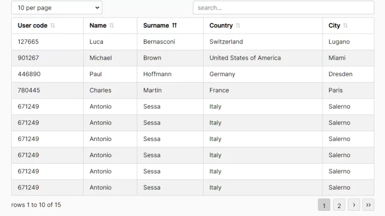Click the Dresden city cell
This screenshot has height=216, width=385.
(340, 74)
